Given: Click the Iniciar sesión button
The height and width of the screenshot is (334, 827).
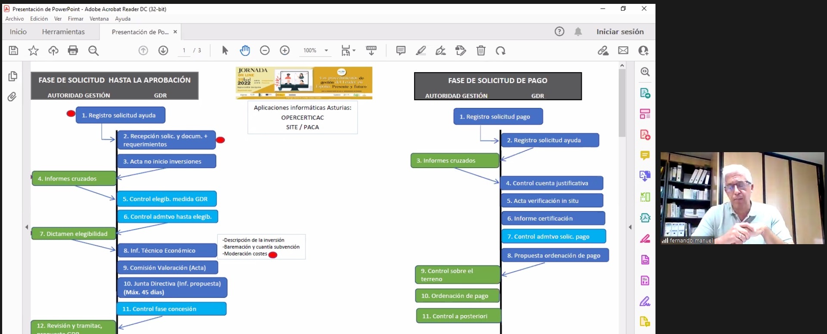Looking at the screenshot, I should pos(620,32).
